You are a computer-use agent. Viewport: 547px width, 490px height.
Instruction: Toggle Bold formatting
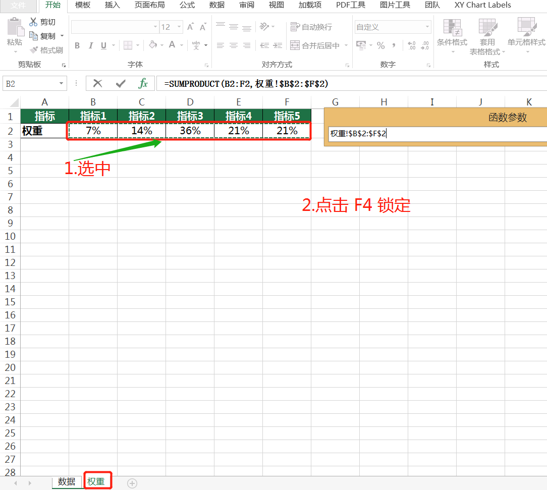[77, 45]
